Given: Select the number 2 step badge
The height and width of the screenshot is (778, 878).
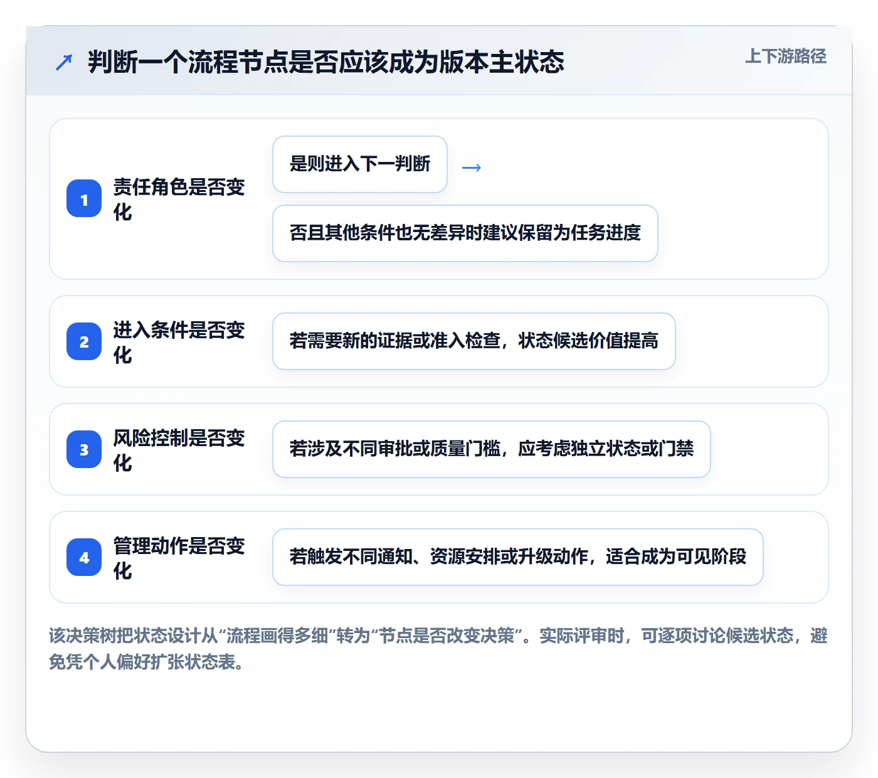Looking at the screenshot, I should click(84, 342).
